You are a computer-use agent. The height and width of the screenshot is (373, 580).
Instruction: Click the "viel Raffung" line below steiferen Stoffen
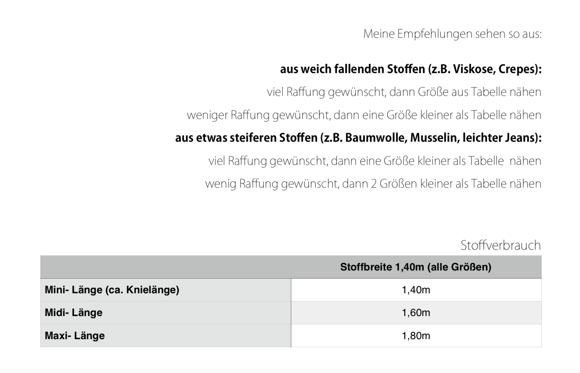coord(374,161)
